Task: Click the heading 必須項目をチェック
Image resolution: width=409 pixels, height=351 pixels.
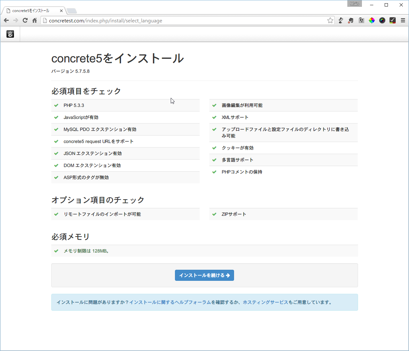Action: coord(86,91)
